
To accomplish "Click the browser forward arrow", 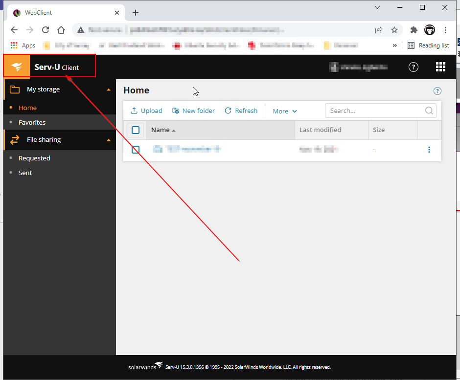I will [30, 30].
